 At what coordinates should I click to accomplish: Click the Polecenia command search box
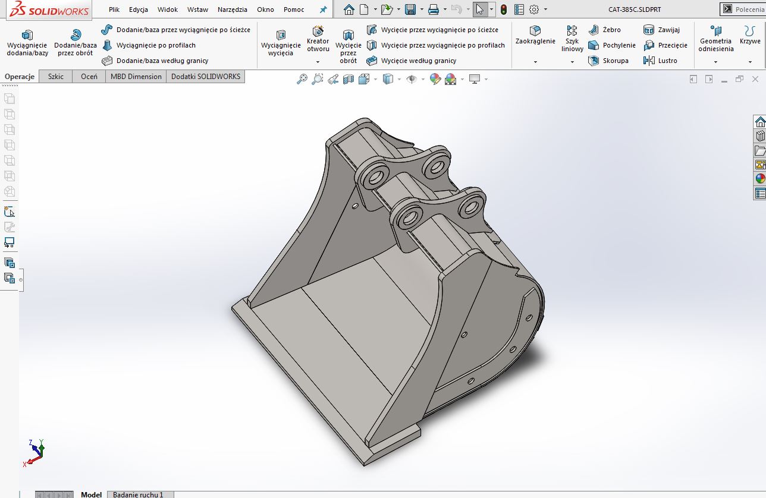[743, 10]
